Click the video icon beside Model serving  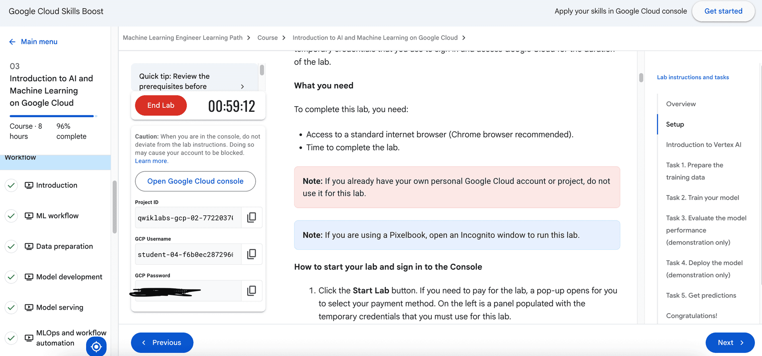pos(29,307)
